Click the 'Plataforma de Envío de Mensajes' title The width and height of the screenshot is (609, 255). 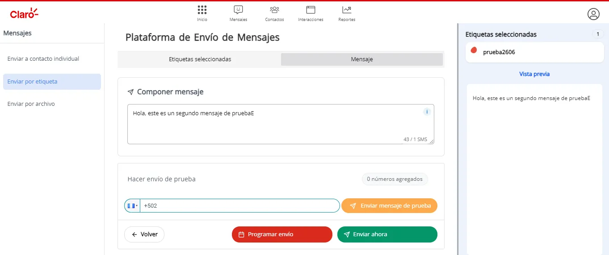tap(202, 38)
